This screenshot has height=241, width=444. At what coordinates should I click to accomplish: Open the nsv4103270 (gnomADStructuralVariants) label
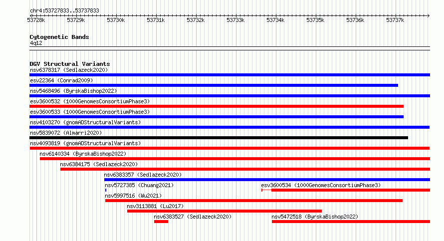point(85,122)
